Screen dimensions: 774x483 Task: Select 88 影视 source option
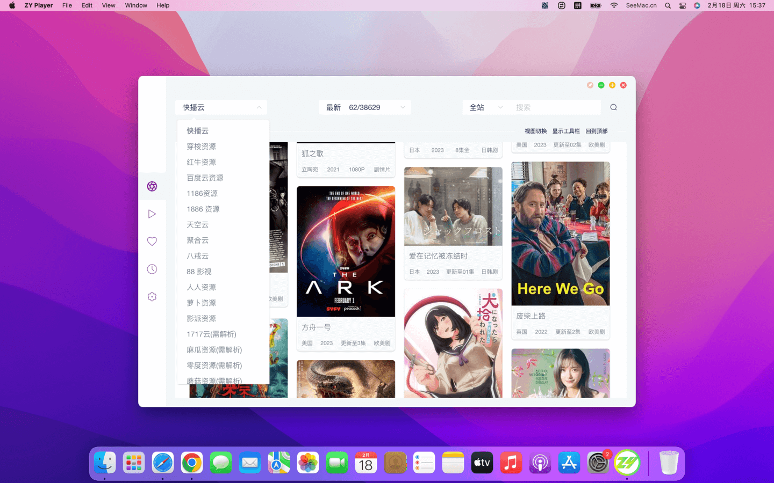coord(199,272)
